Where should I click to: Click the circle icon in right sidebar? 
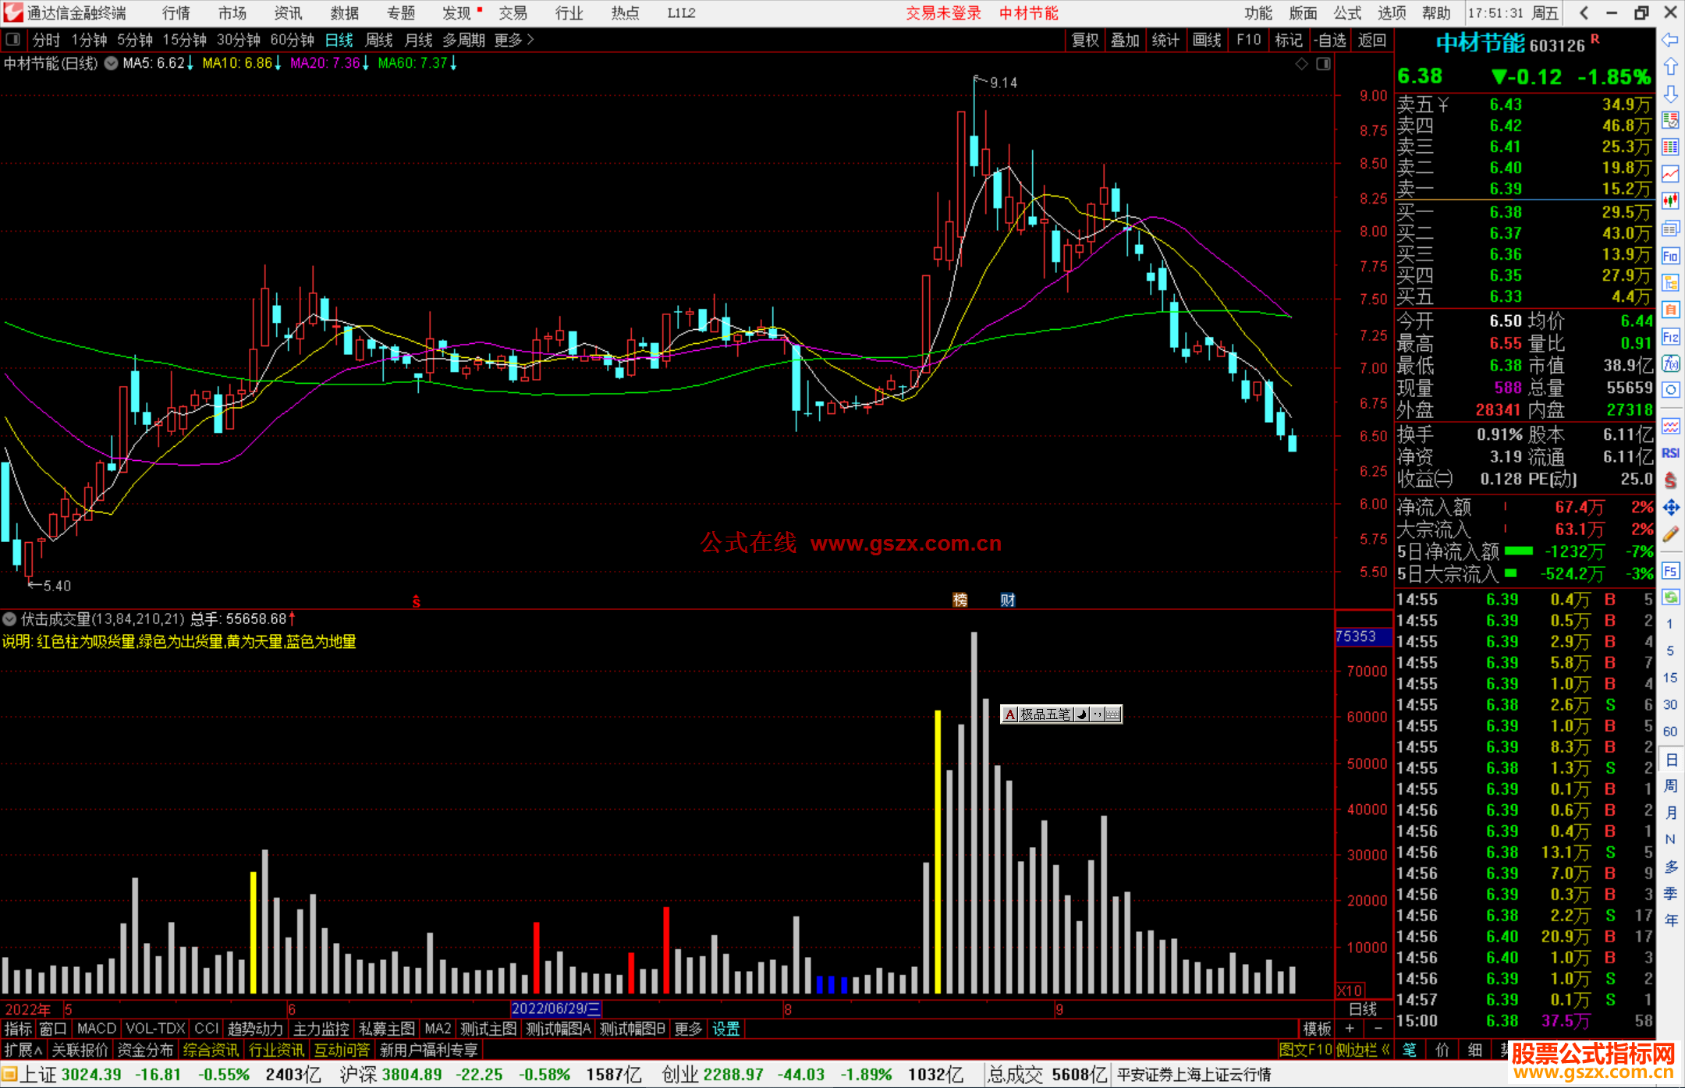(x=1670, y=390)
